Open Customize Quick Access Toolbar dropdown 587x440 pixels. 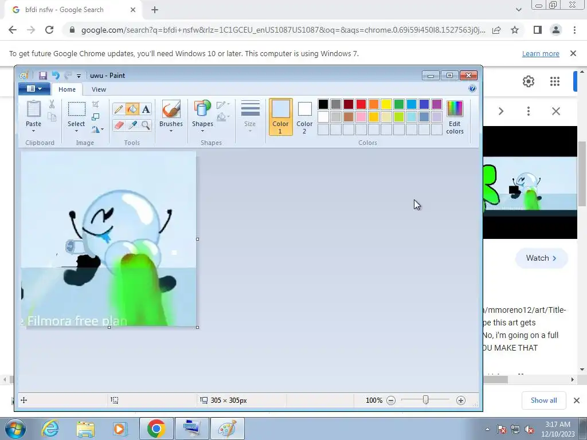point(79,76)
